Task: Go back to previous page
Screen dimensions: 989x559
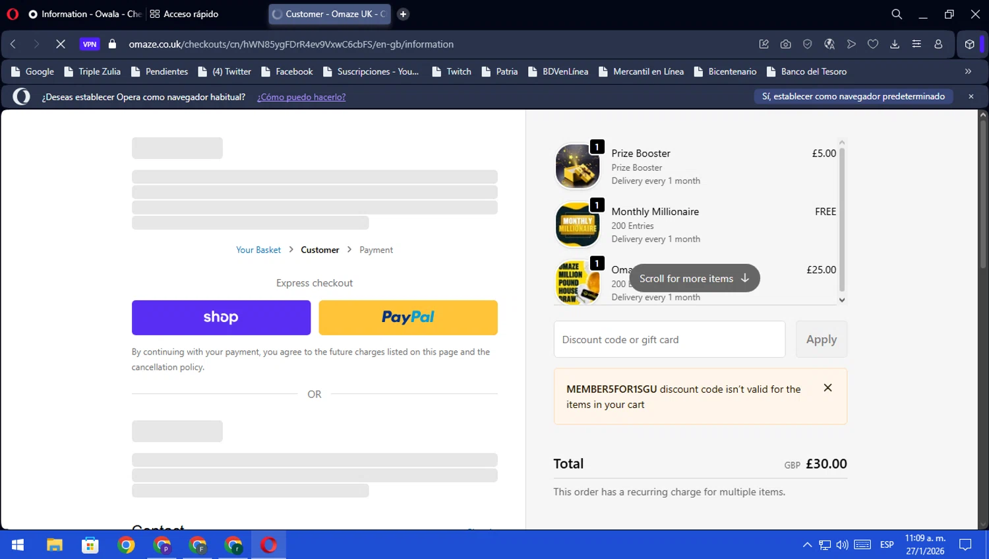Action: [x=13, y=44]
